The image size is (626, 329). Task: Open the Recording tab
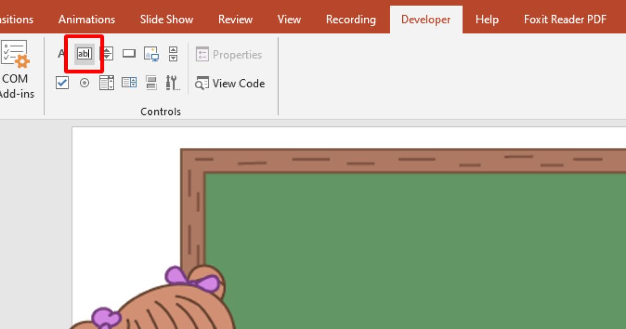pos(351,19)
